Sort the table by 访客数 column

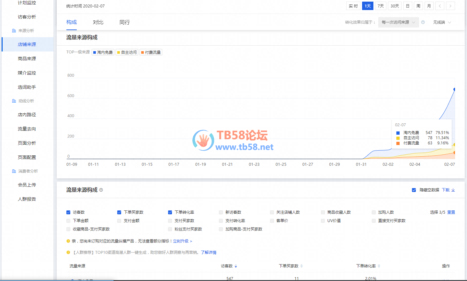pyautogui.click(x=236, y=266)
